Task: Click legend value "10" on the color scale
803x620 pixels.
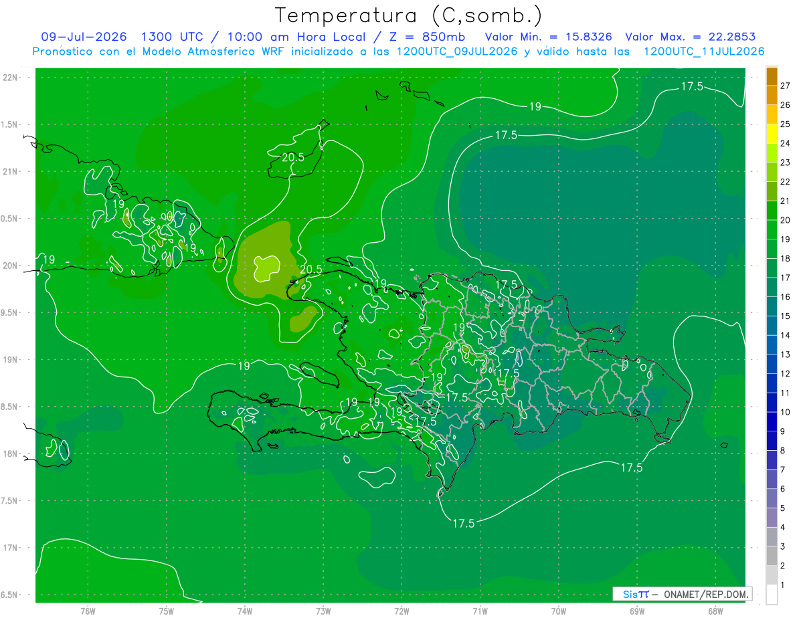Action: click(x=785, y=412)
